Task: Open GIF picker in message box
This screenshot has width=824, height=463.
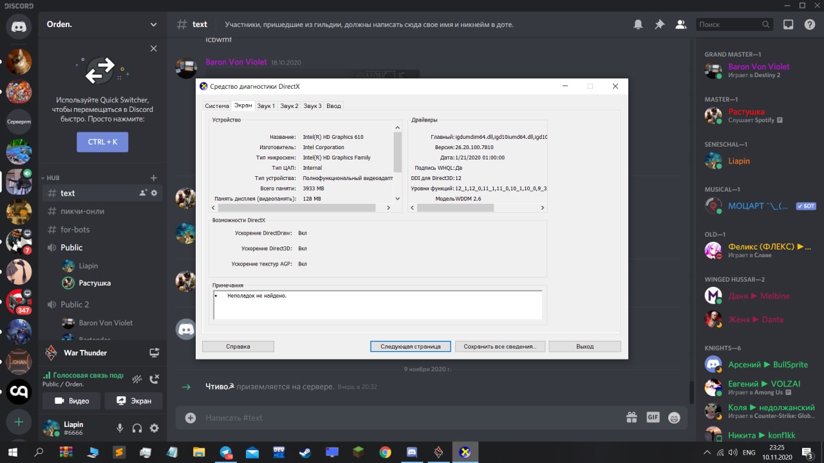Action: [x=653, y=417]
